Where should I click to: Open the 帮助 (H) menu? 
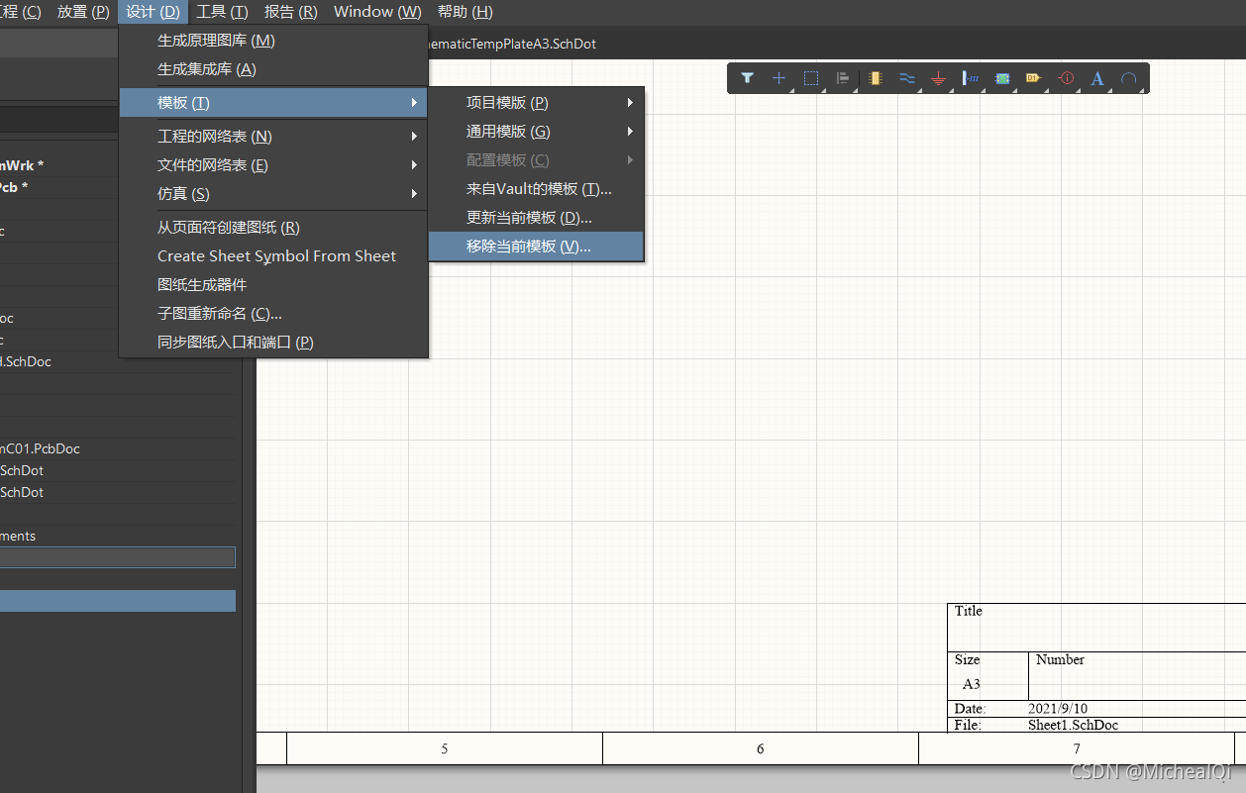[x=465, y=12]
